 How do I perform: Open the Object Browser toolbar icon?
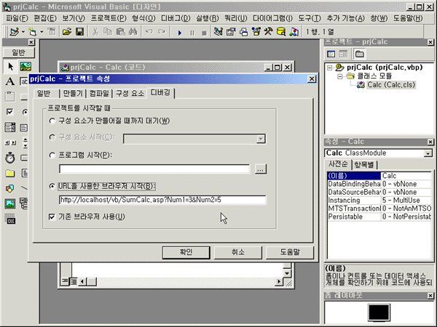coord(256,32)
